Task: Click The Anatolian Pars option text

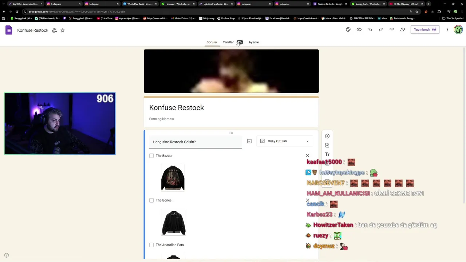Action: click(170, 245)
